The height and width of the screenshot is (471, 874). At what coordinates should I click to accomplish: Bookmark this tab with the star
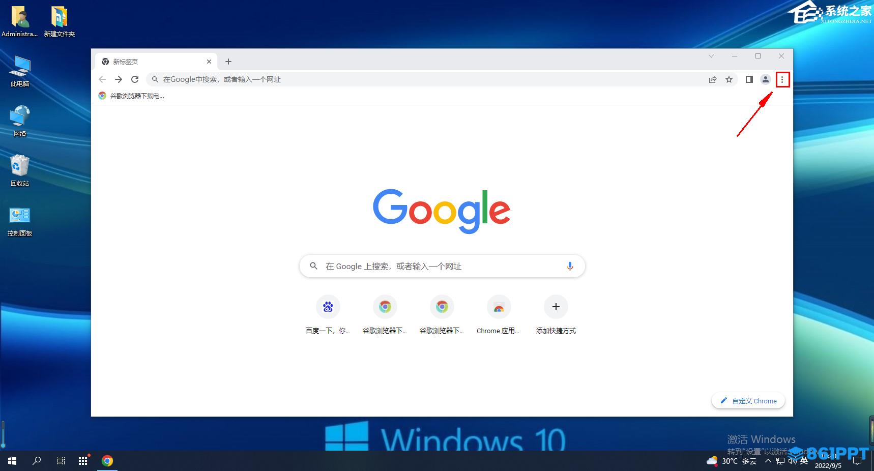click(729, 79)
